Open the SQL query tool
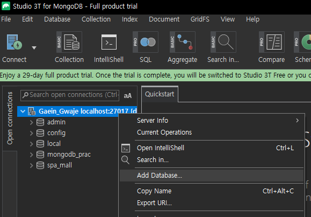Screen dimensions: 311x217 [x=146, y=42]
